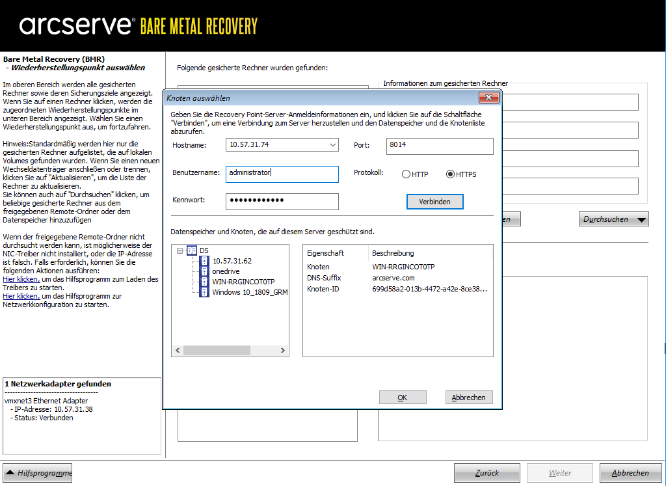Select the Windows 10_1809_GRM node
This screenshot has height=486, width=666.
tap(250, 292)
